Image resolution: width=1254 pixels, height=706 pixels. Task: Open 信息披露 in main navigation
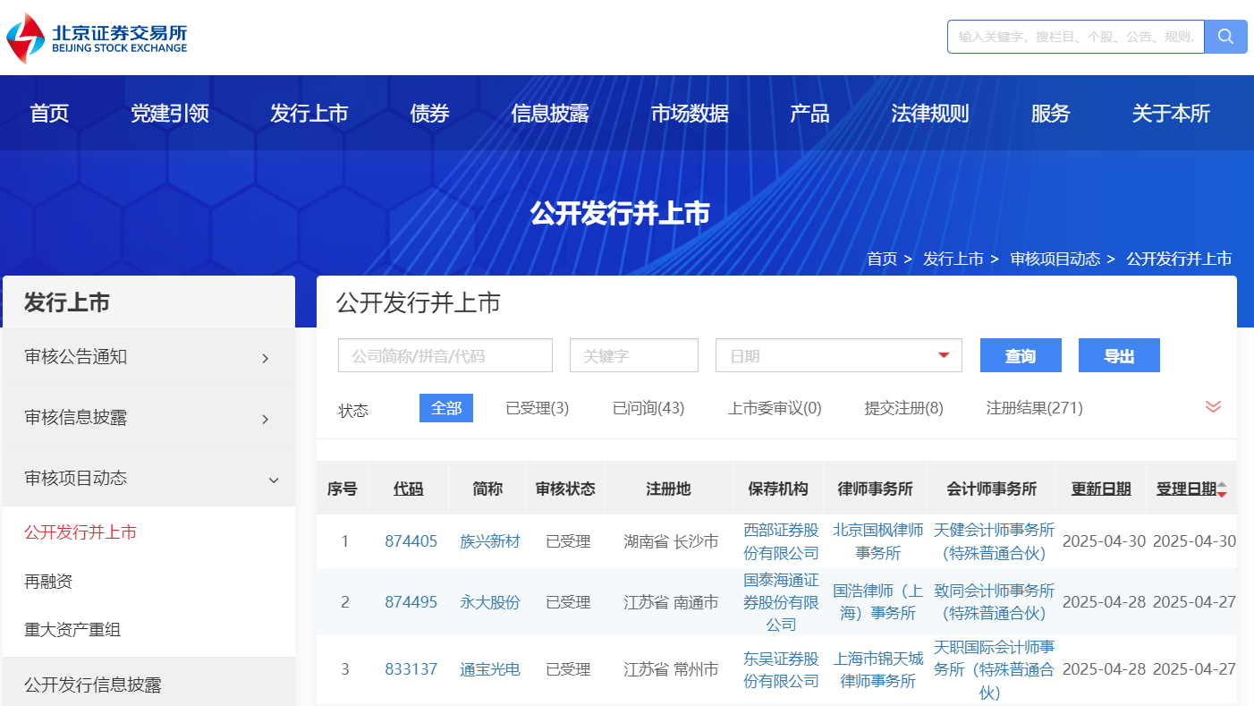[549, 114]
